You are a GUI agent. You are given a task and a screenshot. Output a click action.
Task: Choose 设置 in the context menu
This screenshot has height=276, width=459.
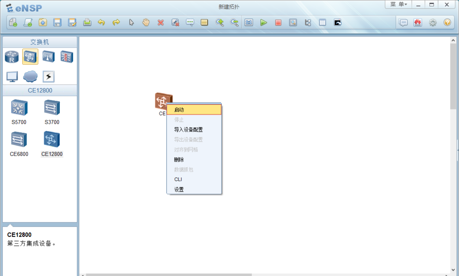pos(194,190)
